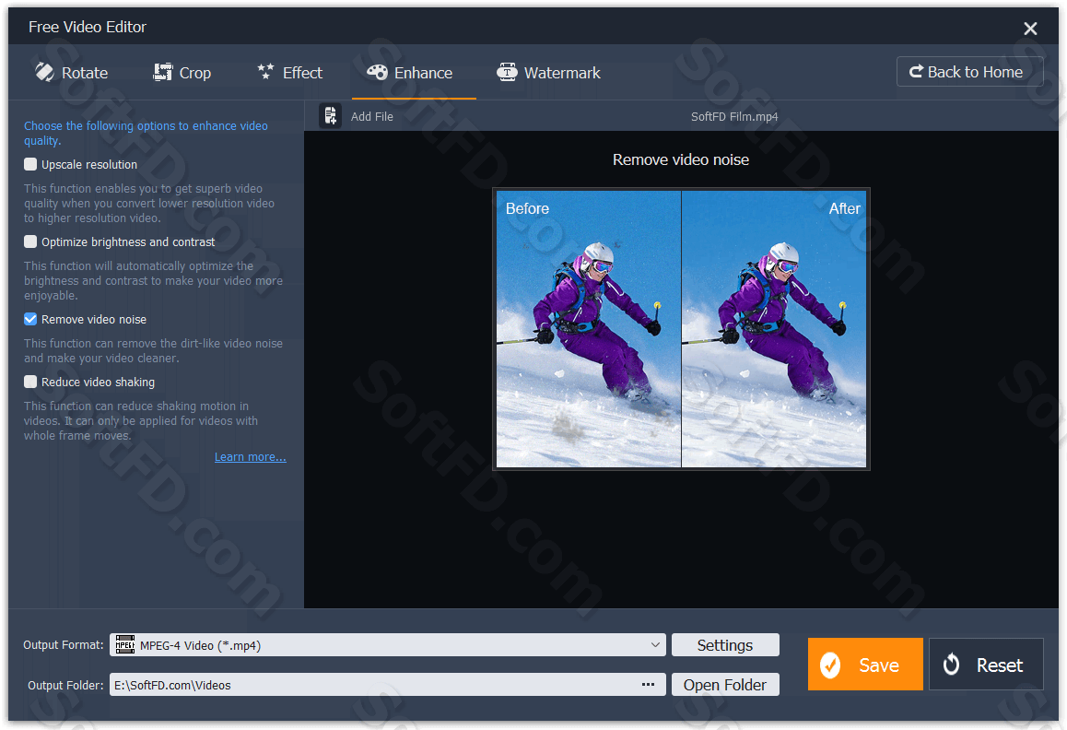Open format Settings
The image size is (1067, 730).
(x=725, y=645)
